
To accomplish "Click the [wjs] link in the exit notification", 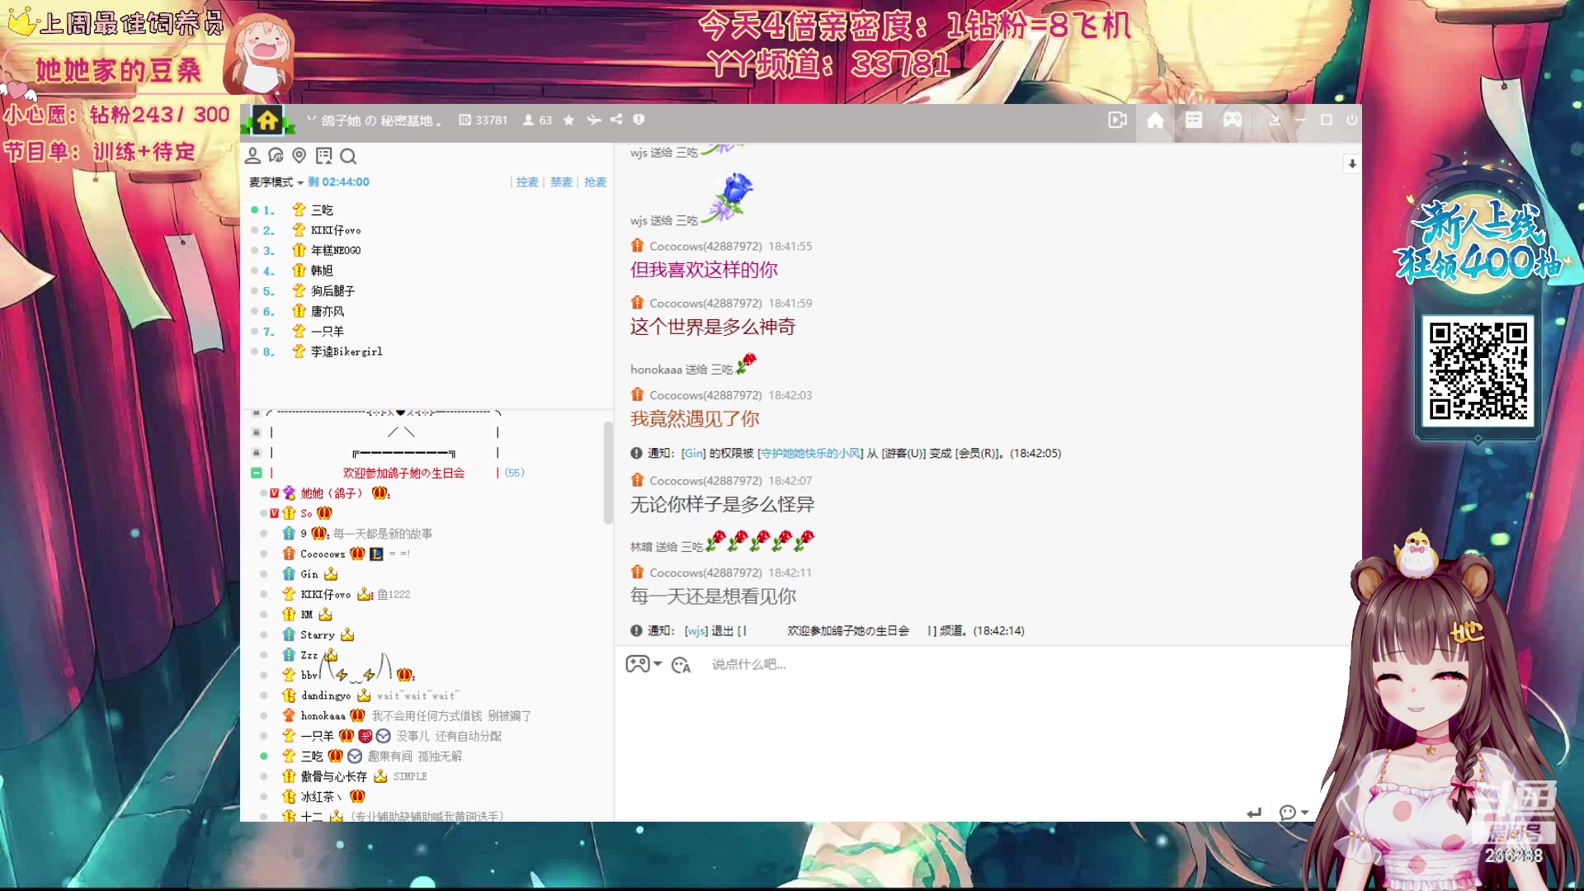I will pyautogui.click(x=696, y=631).
